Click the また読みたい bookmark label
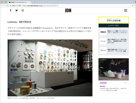Viewport: 136px width, 103px height. click(x=103, y=60)
